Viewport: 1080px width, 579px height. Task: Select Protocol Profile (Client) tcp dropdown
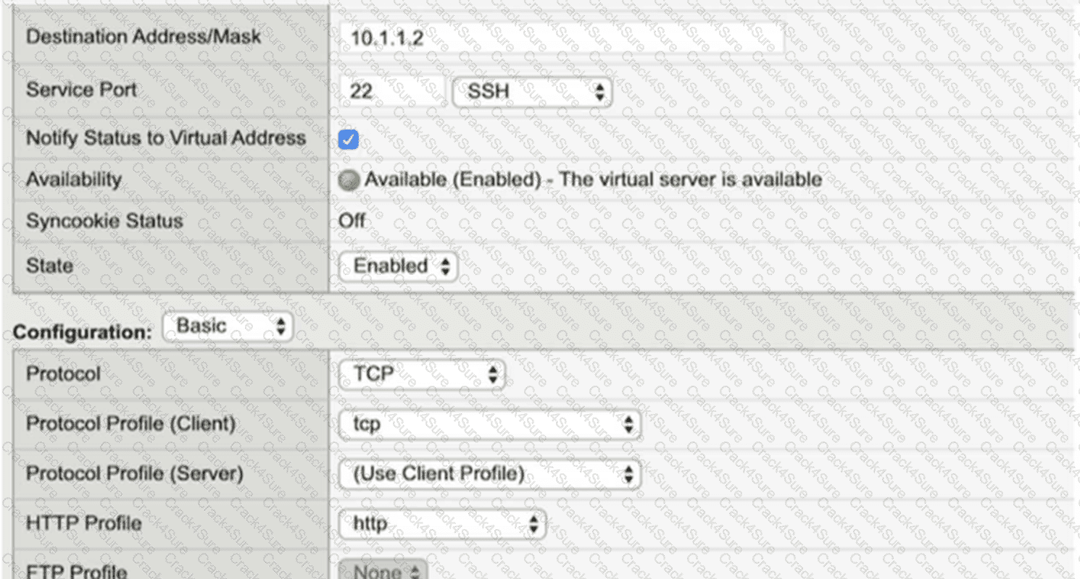490,424
